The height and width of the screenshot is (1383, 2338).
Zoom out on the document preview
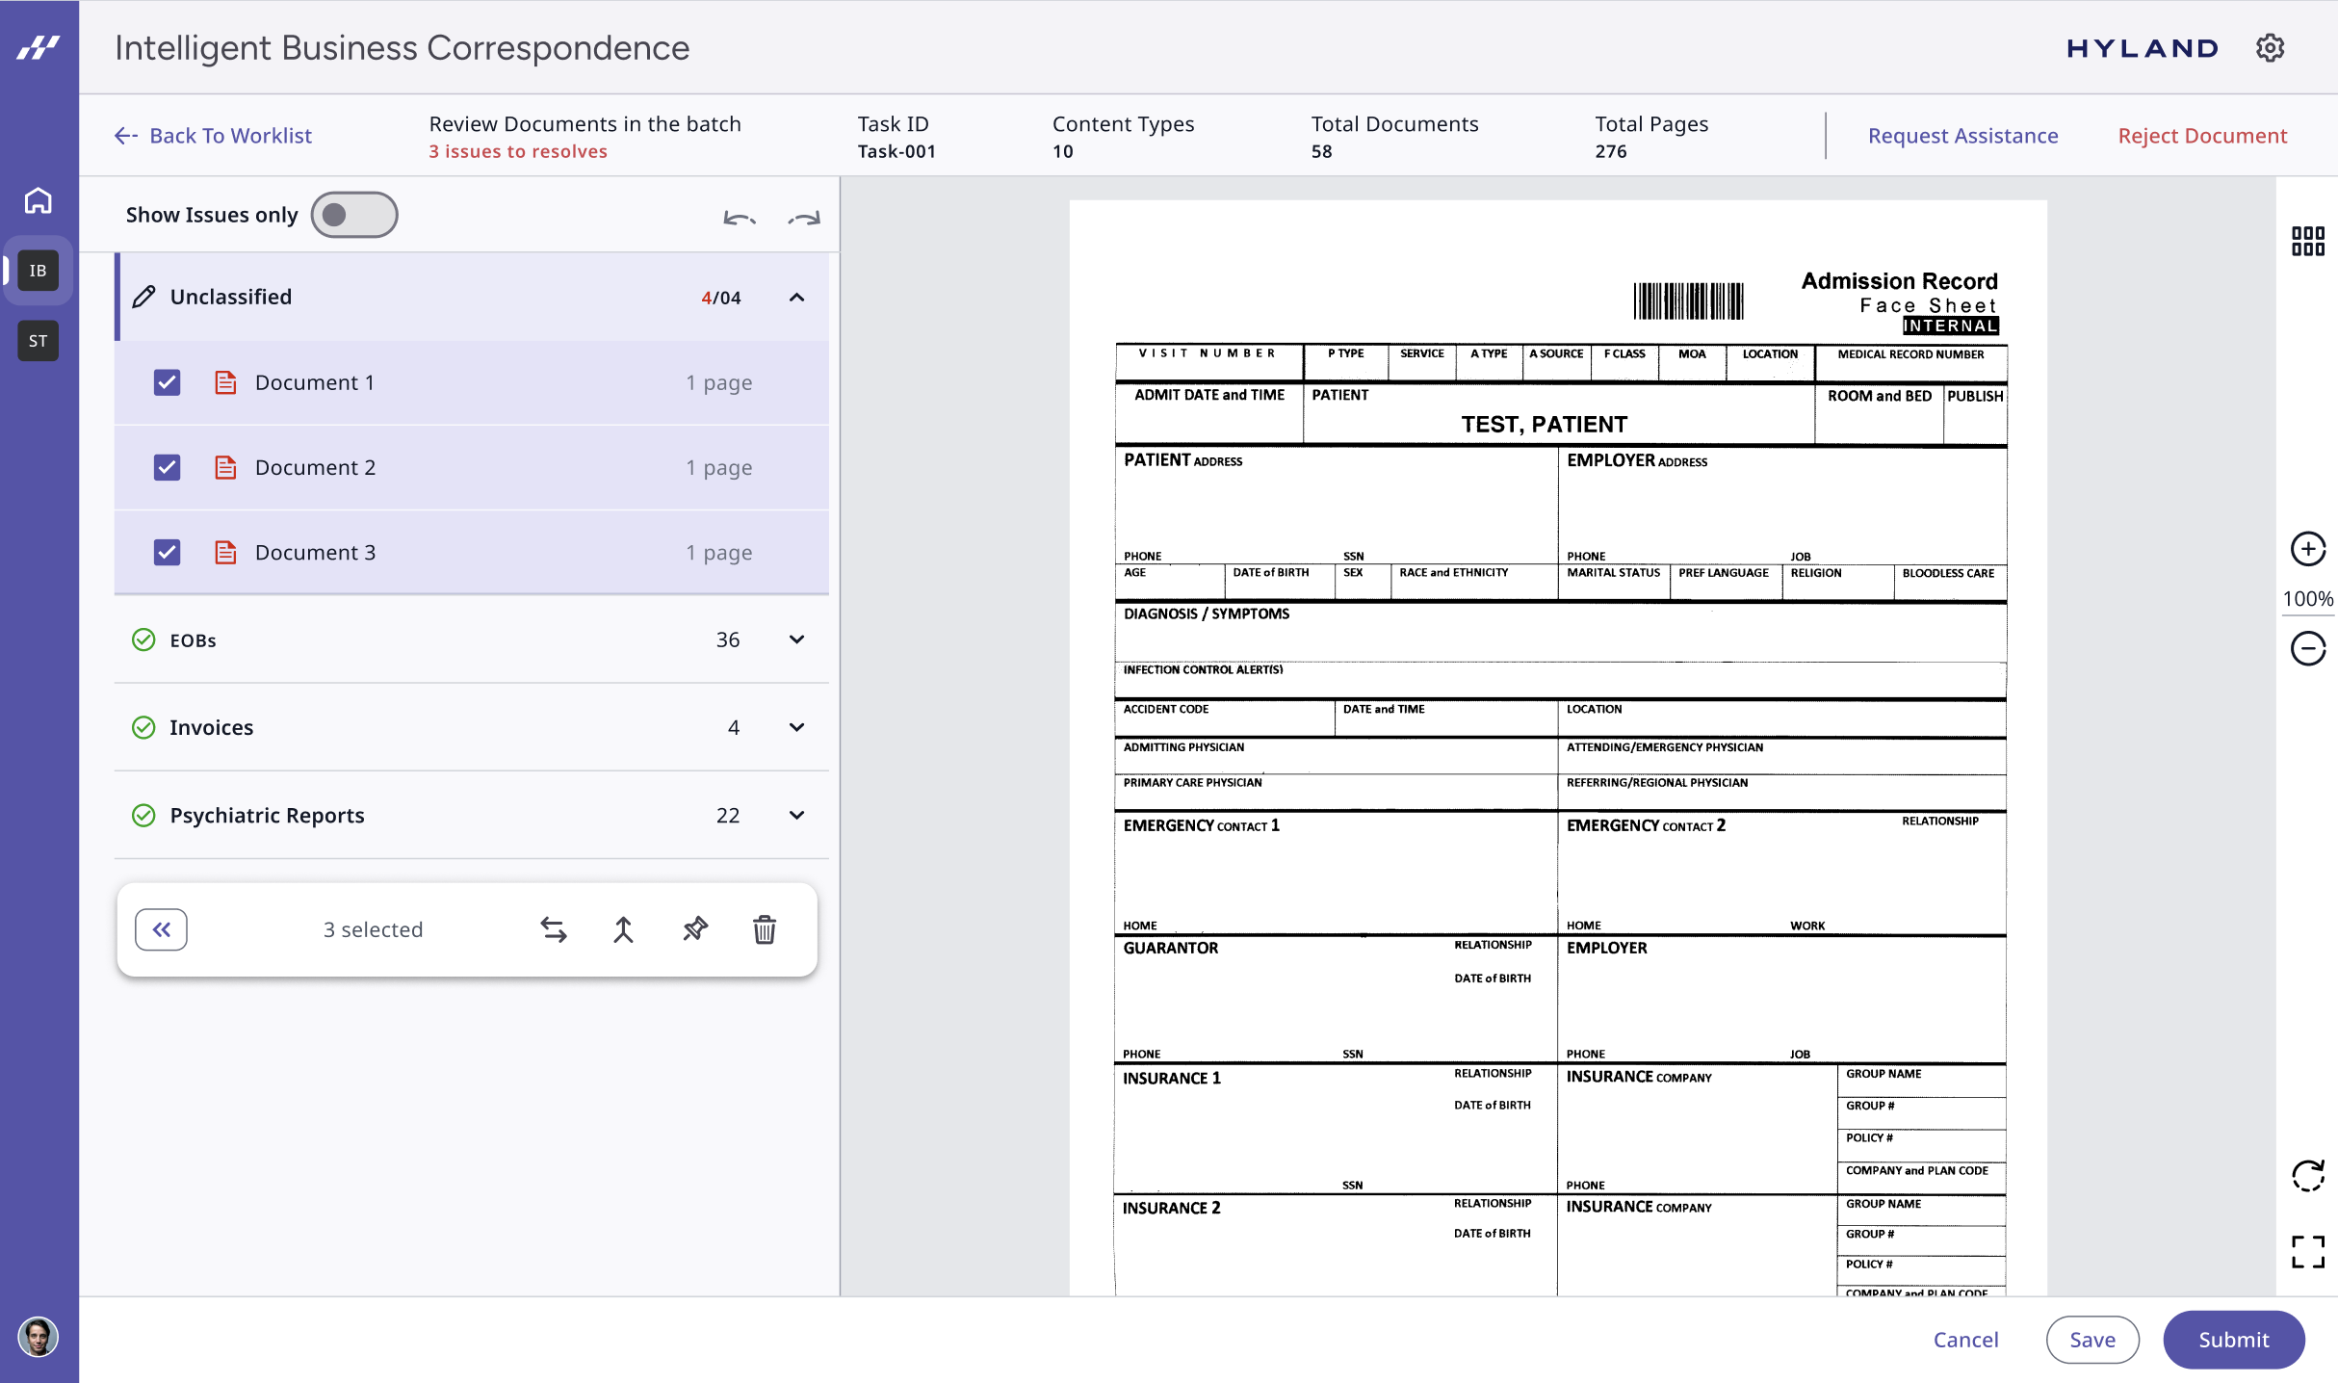click(x=2307, y=647)
